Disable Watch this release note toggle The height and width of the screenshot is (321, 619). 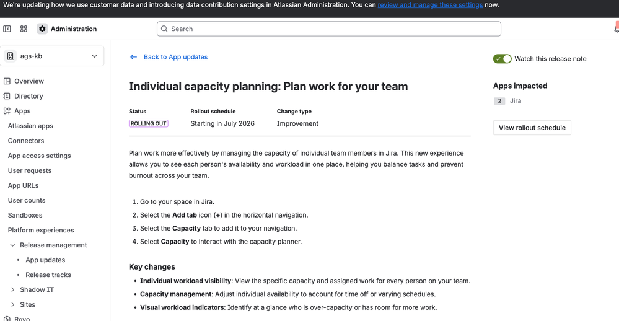tap(502, 59)
